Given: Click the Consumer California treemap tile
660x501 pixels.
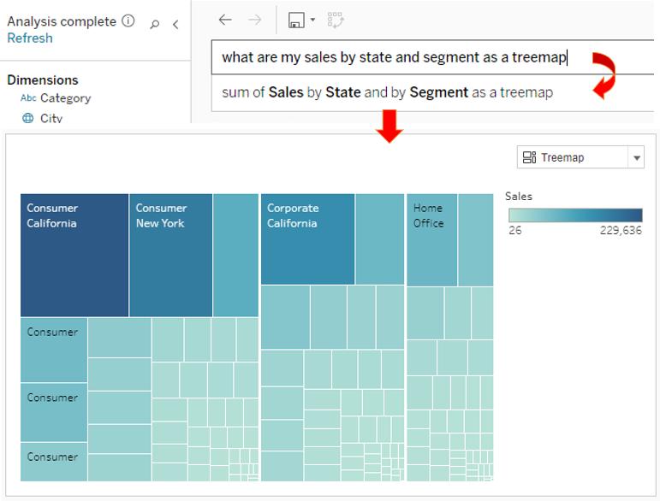Looking at the screenshot, I should [x=74, y=256].
